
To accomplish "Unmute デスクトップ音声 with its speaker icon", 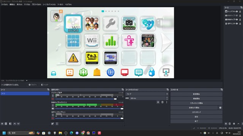I will (x=53, y=99).
